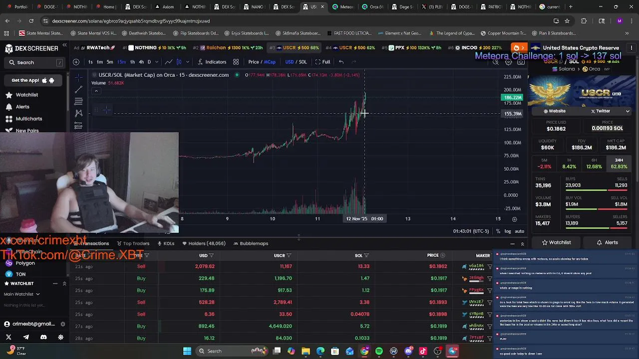Open the Indicators dialog
The width and height of the screenshot is (639, 359).
212,62
